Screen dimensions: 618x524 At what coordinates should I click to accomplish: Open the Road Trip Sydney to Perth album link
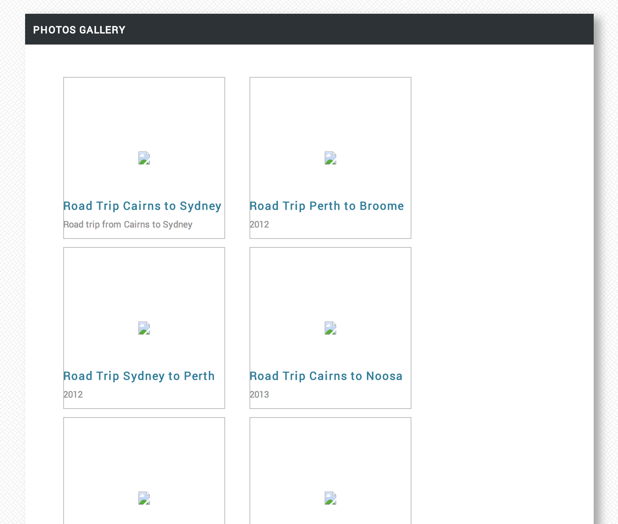point(139,376)
